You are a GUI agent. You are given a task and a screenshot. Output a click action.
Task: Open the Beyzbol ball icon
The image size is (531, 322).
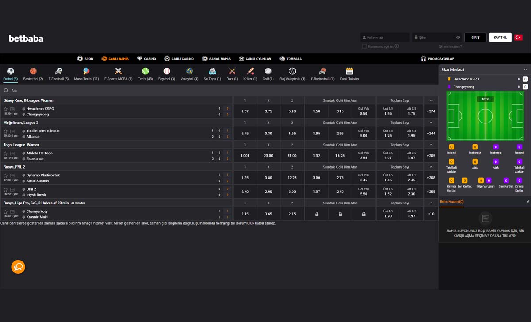[167, 71]
